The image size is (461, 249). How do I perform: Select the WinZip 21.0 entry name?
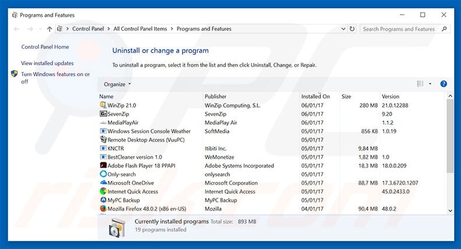tap(122, 105)
